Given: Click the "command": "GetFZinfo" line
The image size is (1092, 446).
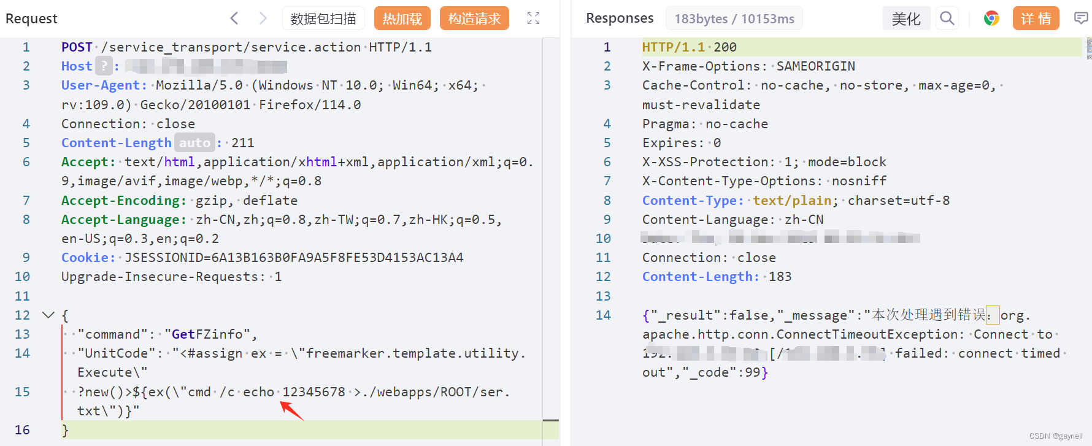Looking at the screenshot, I should (167, 334).
